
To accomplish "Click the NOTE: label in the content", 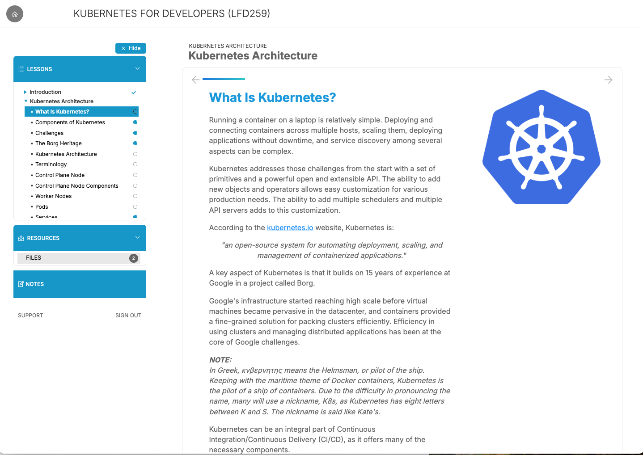I will point(220,360).
